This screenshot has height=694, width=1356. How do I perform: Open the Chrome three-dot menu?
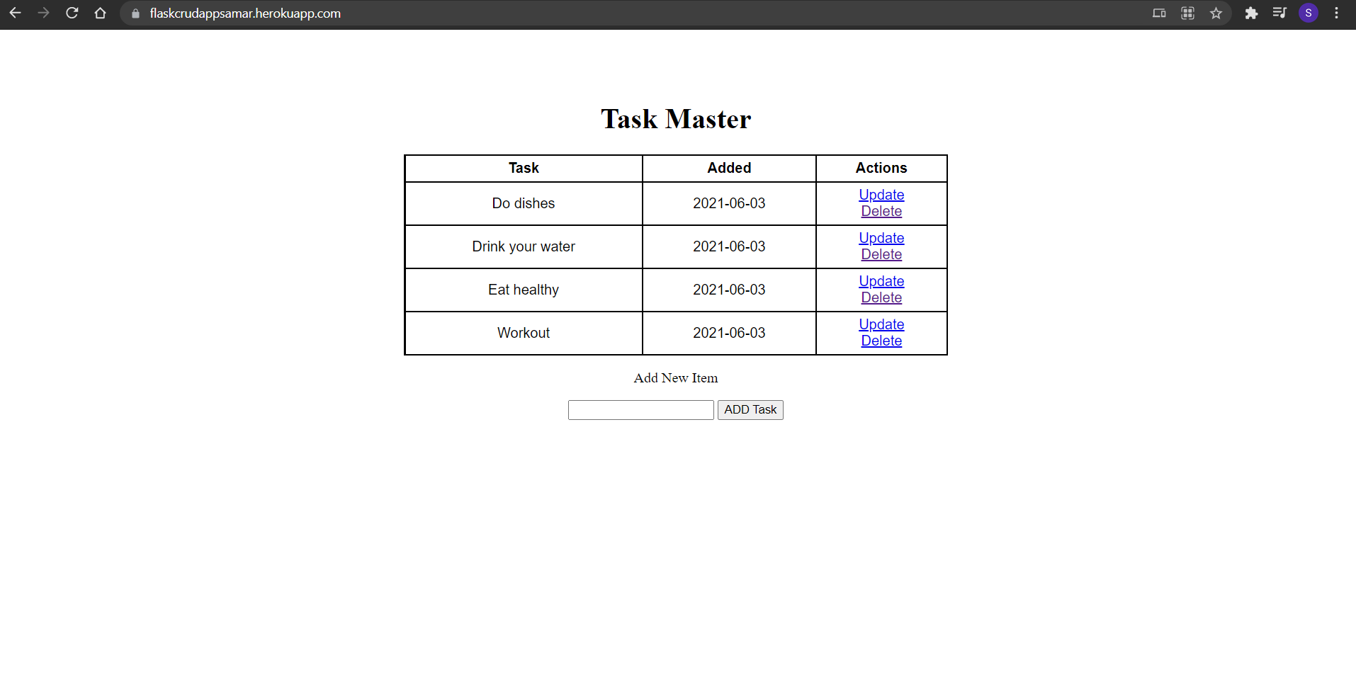coord(1337,13)
